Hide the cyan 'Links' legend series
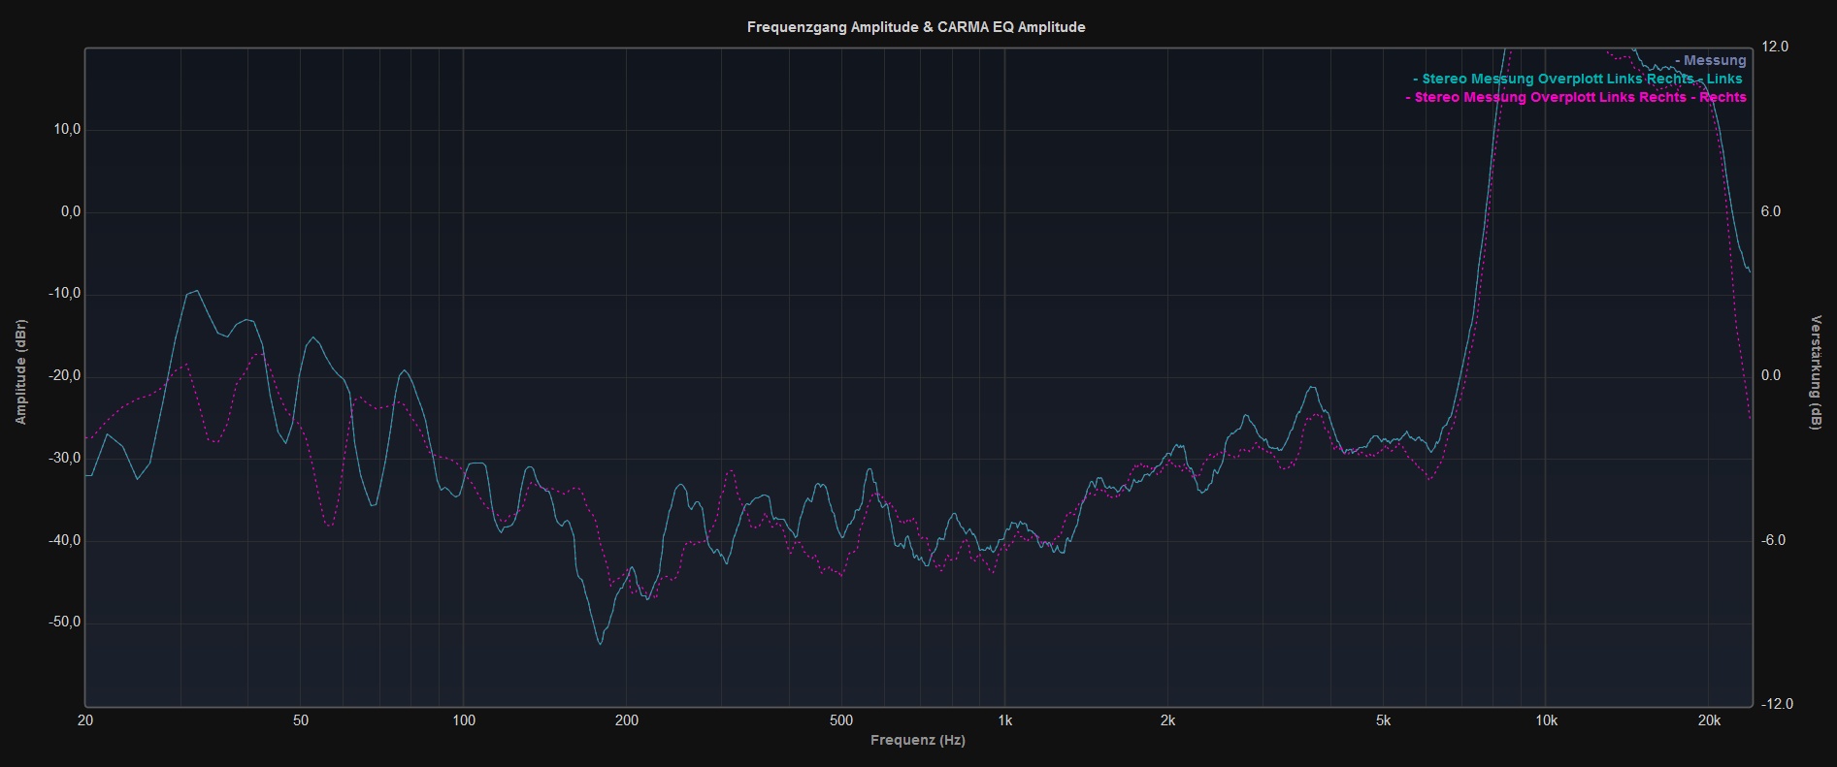Screen dimensions: 1837x767 pyautogui.click(x=1581, y=79)
